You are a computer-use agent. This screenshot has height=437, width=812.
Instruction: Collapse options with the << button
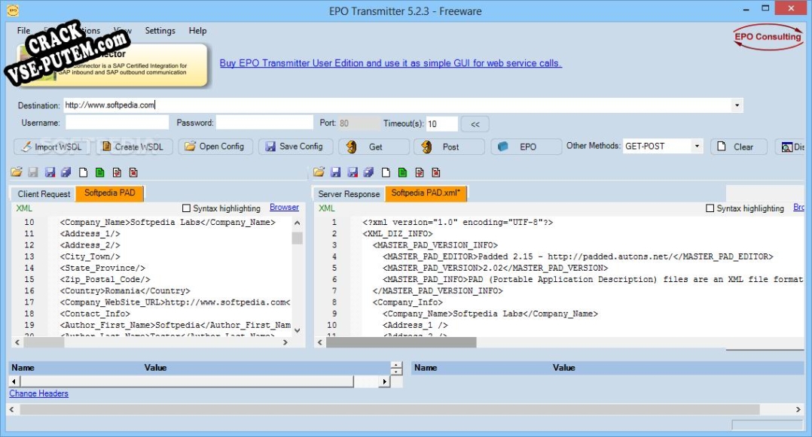[x=475, y=124]
